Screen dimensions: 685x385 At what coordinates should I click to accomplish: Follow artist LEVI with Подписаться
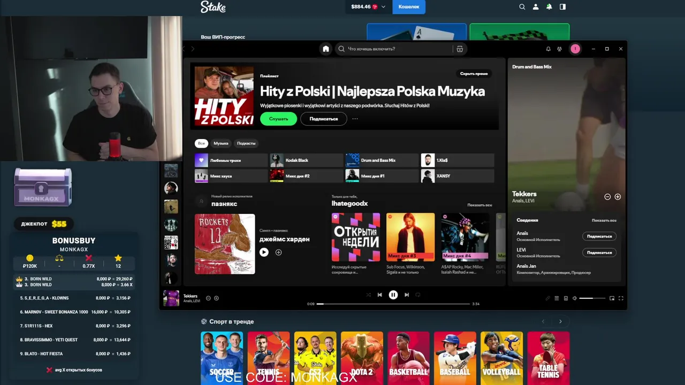tap(599, 252)
